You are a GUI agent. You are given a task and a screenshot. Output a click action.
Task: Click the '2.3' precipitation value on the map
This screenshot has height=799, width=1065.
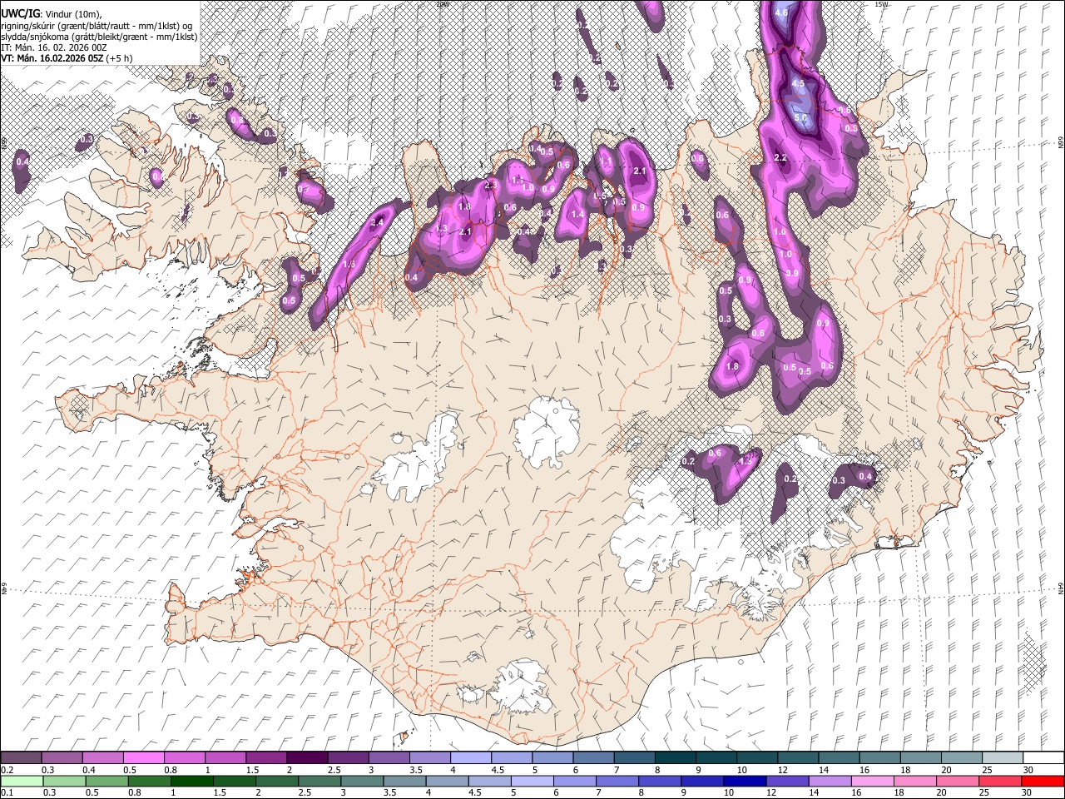pos(491,185)
